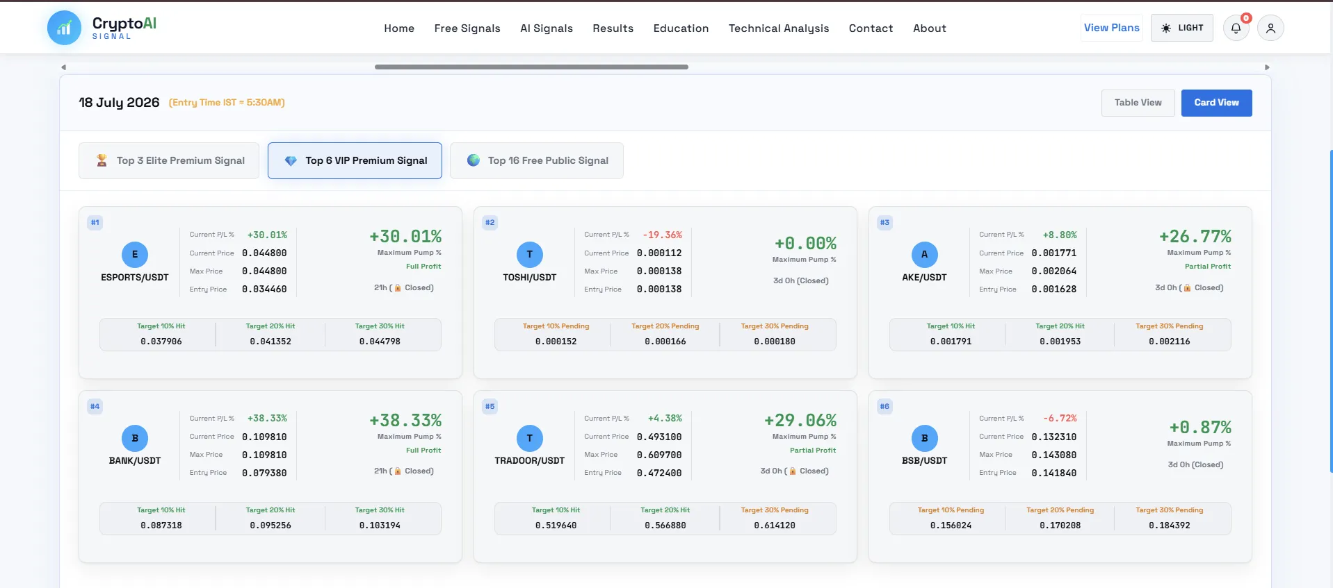Navigate to the Results page

click(x=613, y=28)
